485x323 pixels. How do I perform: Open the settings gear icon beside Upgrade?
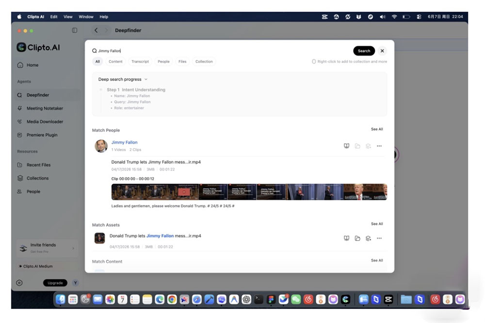click(19, 283)
